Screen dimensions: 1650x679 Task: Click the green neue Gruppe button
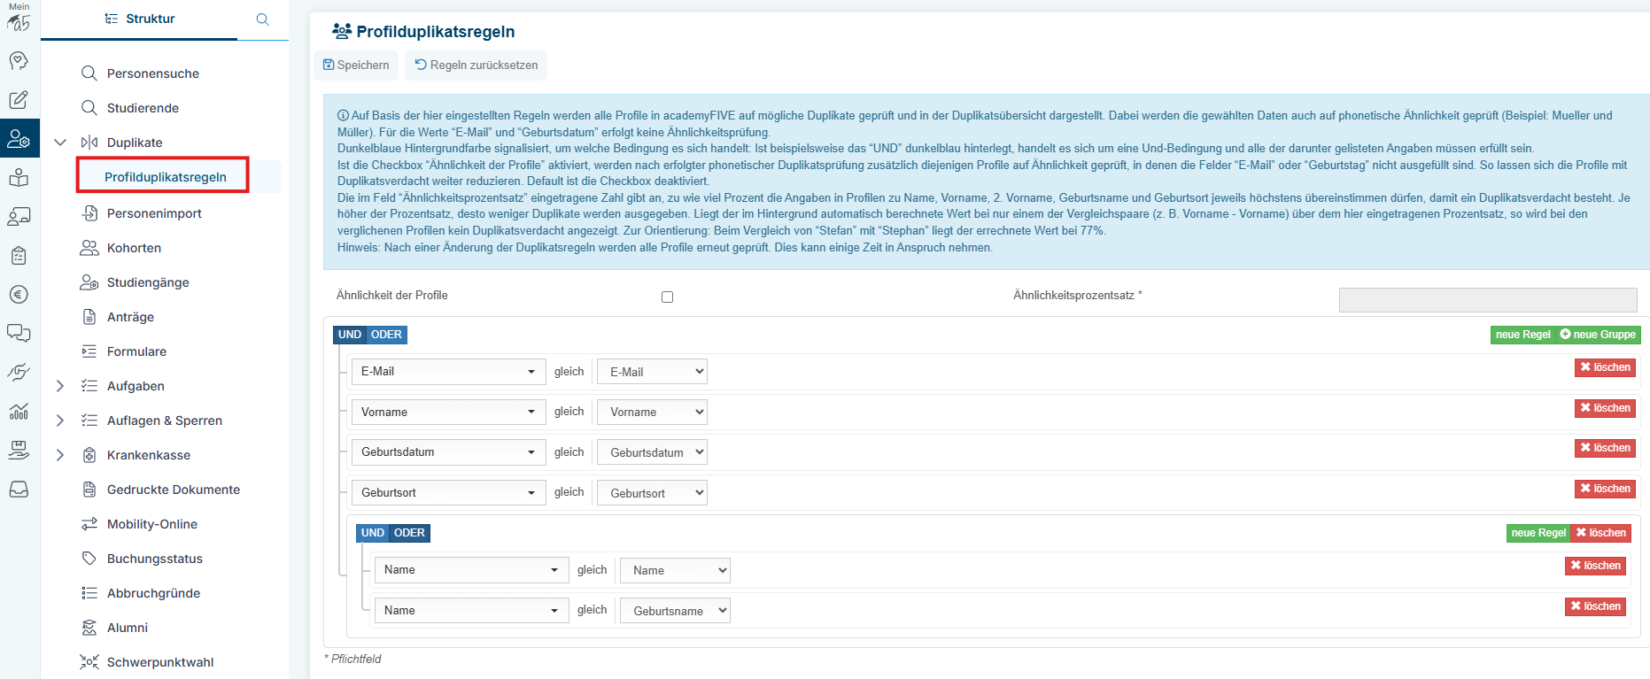tap(1599, 335)
